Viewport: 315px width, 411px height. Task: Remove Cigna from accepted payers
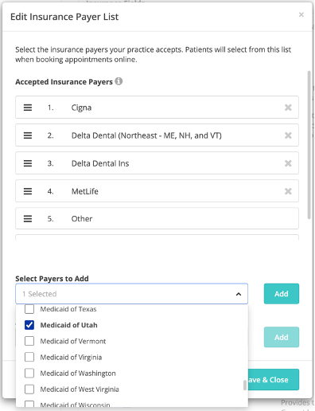tap(288, 108)
